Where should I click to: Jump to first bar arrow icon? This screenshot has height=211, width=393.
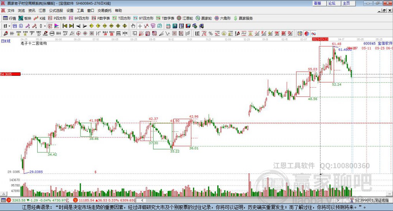tap(64, 26)
